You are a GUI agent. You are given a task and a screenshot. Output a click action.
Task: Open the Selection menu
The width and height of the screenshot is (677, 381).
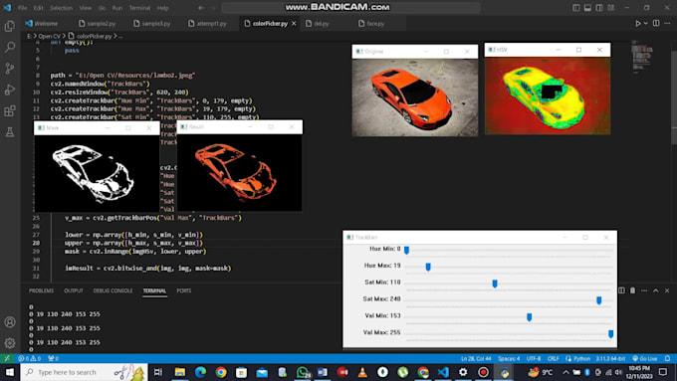[61, 8]
